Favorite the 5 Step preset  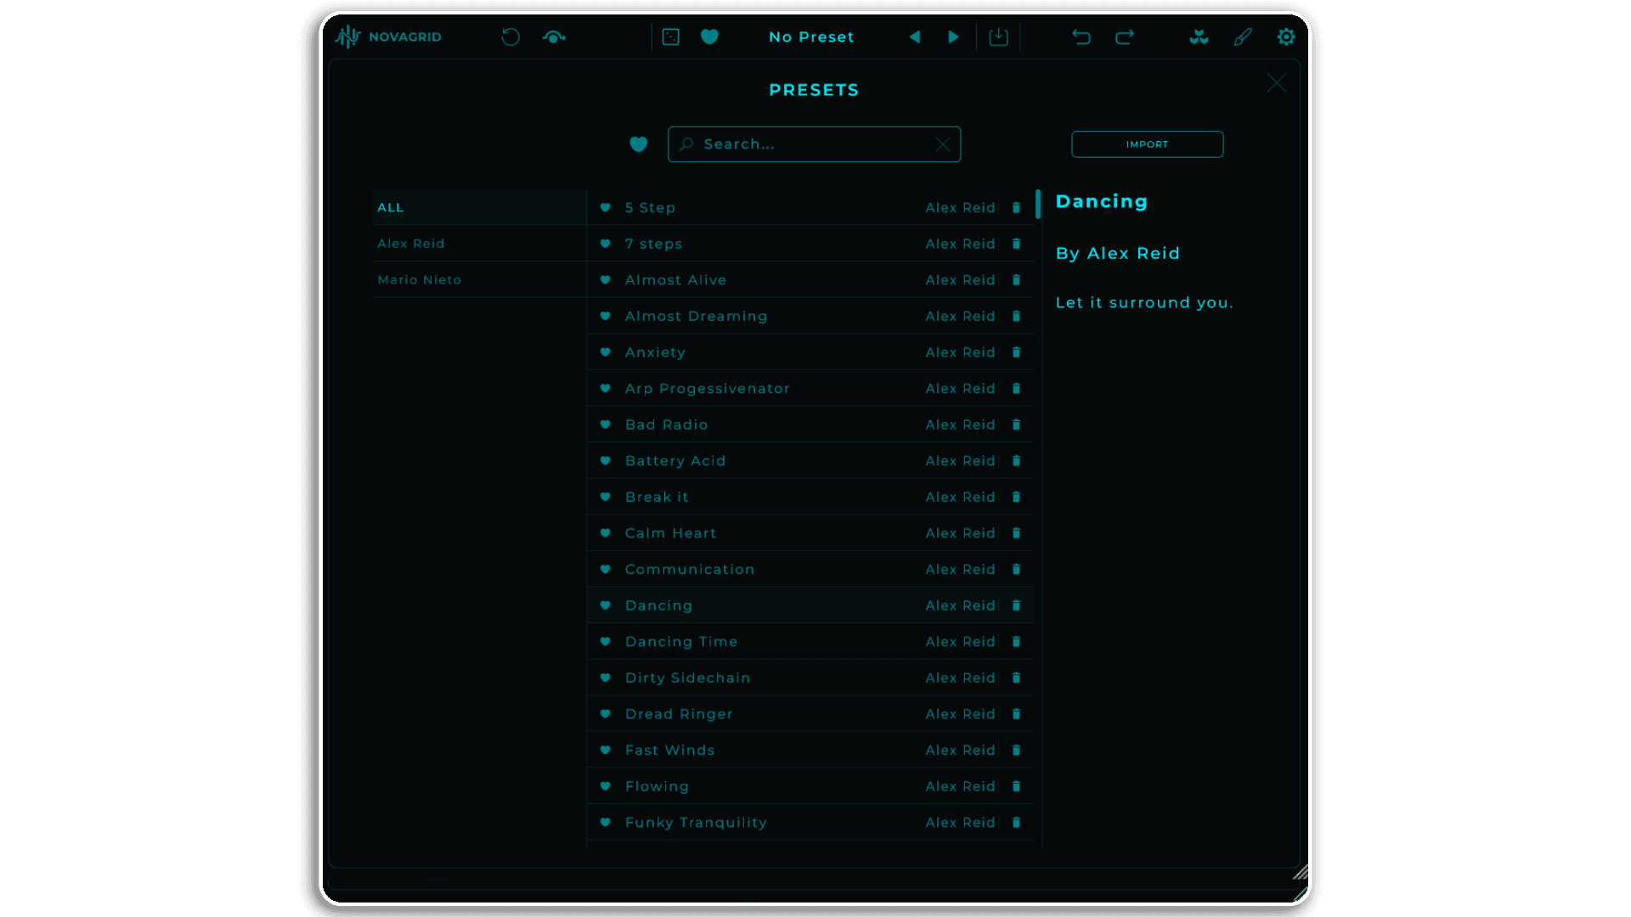point(606,207)
